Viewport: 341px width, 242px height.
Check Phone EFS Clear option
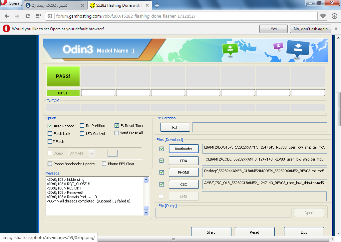pos(104,164)
